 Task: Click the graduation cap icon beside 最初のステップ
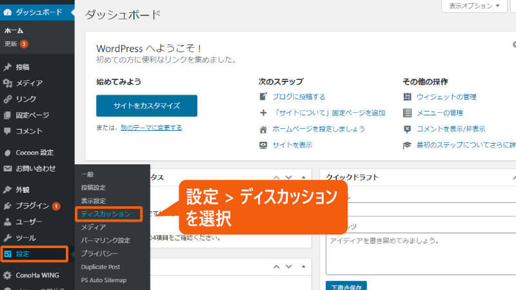point(408,145)
